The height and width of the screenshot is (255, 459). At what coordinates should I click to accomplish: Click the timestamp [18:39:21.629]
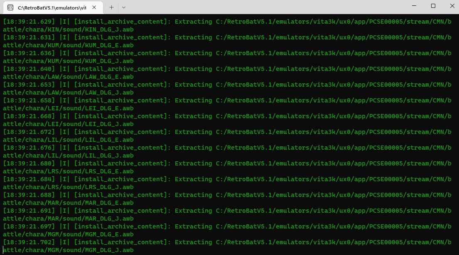tap(29, 22)
